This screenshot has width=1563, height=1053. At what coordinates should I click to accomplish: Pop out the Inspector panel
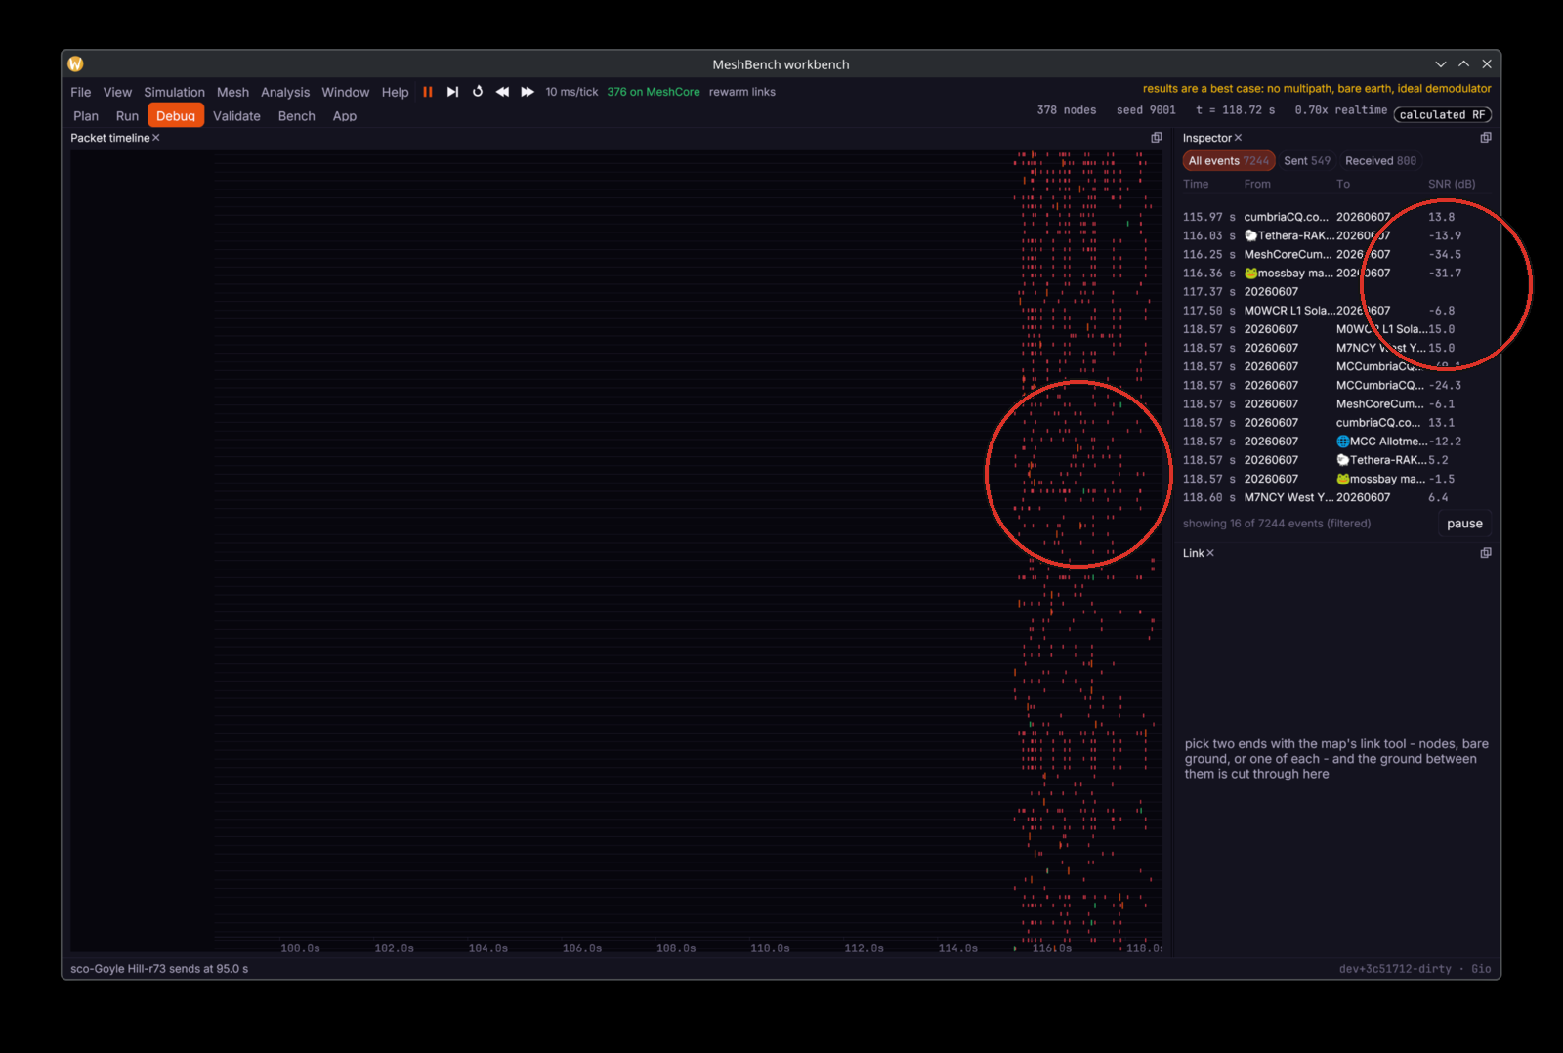[x=1486, y=138]
